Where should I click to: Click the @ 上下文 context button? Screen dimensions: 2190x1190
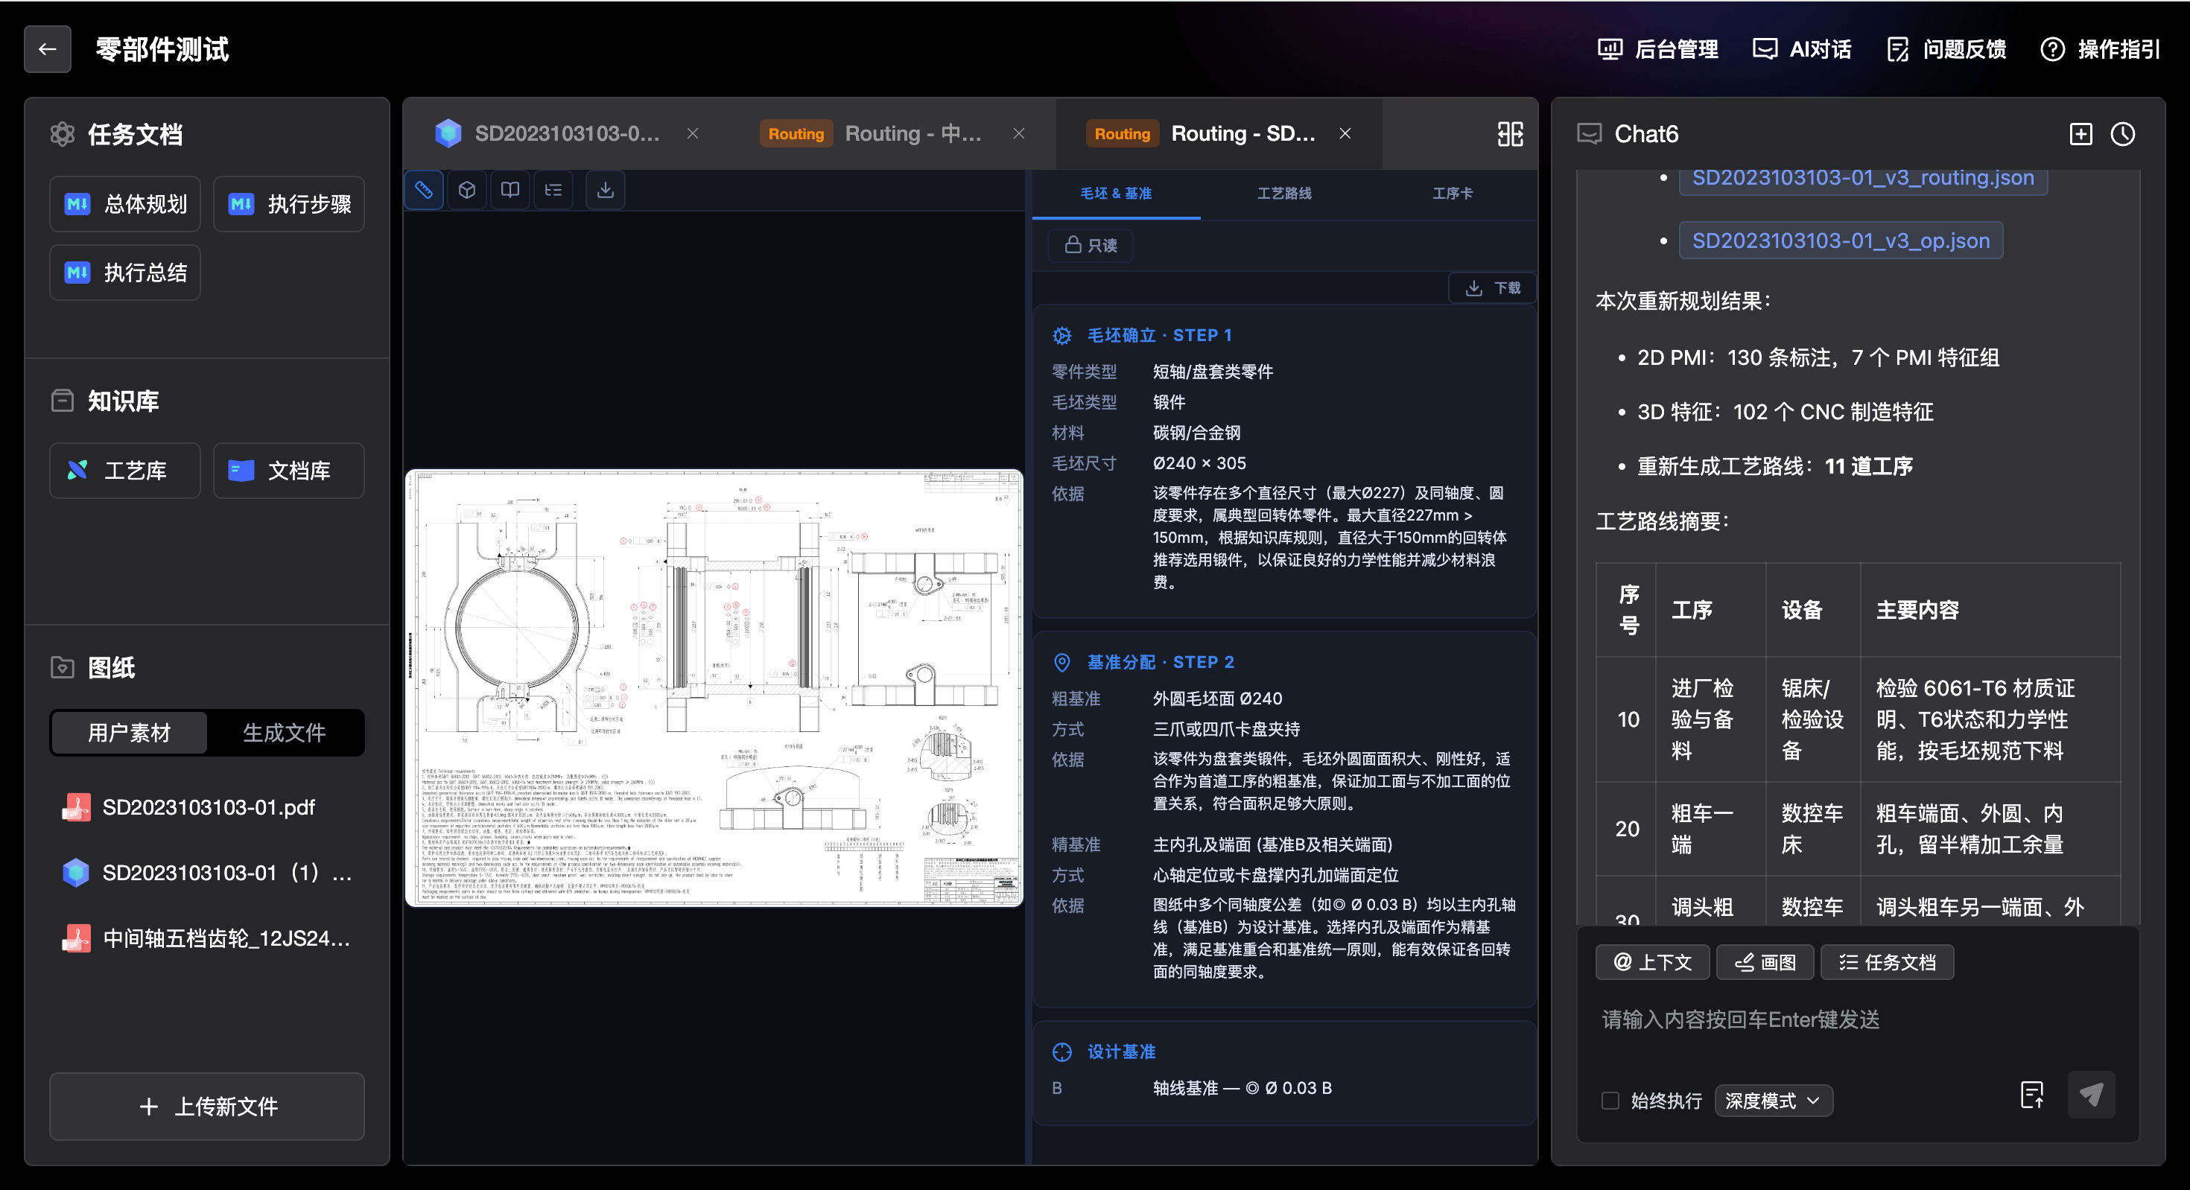click(x=1653, y=962)
